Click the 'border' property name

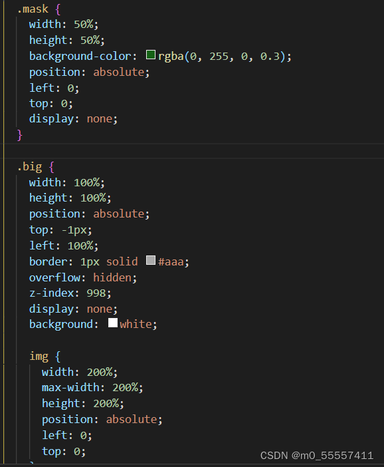point(48,262)
